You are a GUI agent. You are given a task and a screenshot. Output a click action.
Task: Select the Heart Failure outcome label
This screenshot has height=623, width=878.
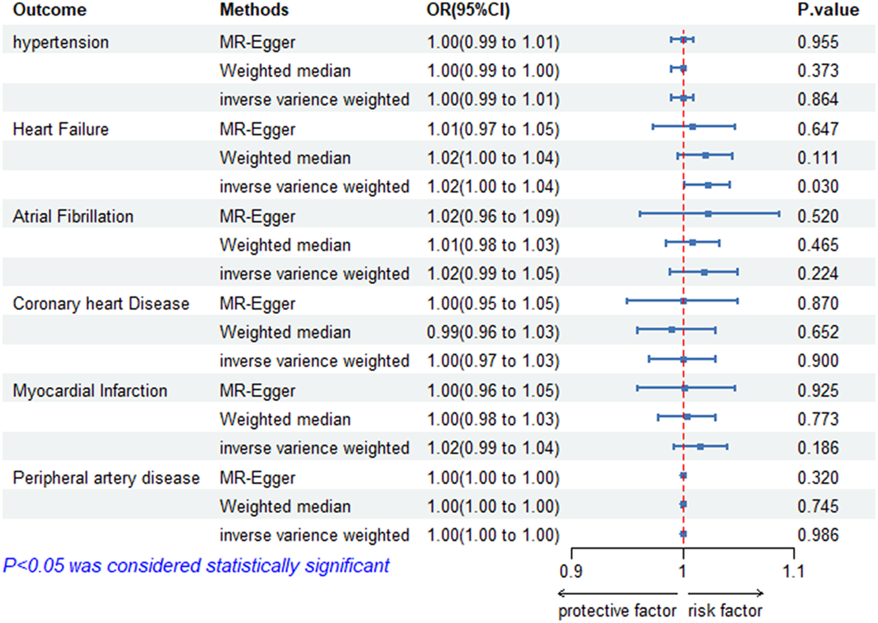pos(61,129)
